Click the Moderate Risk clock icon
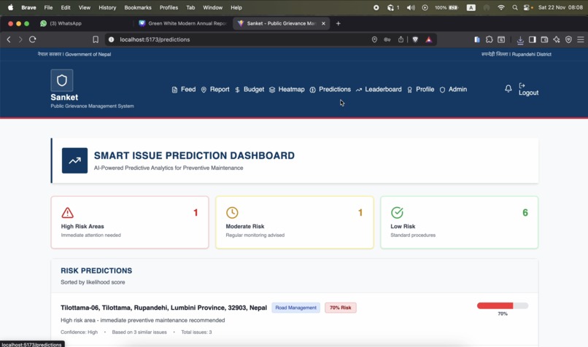This screenshot has height=347, width=588. pos(232,212)
